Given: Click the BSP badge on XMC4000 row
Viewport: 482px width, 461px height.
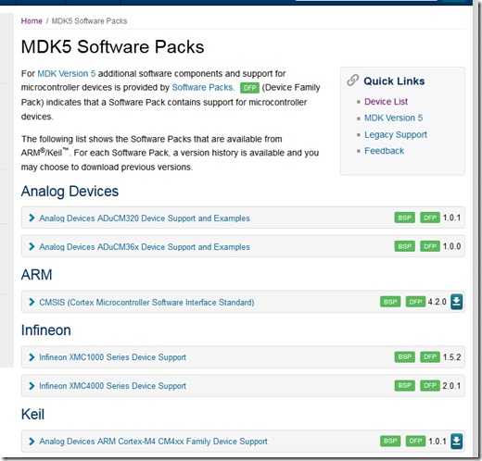Looking at the screenshot, I should coord(404,385).
